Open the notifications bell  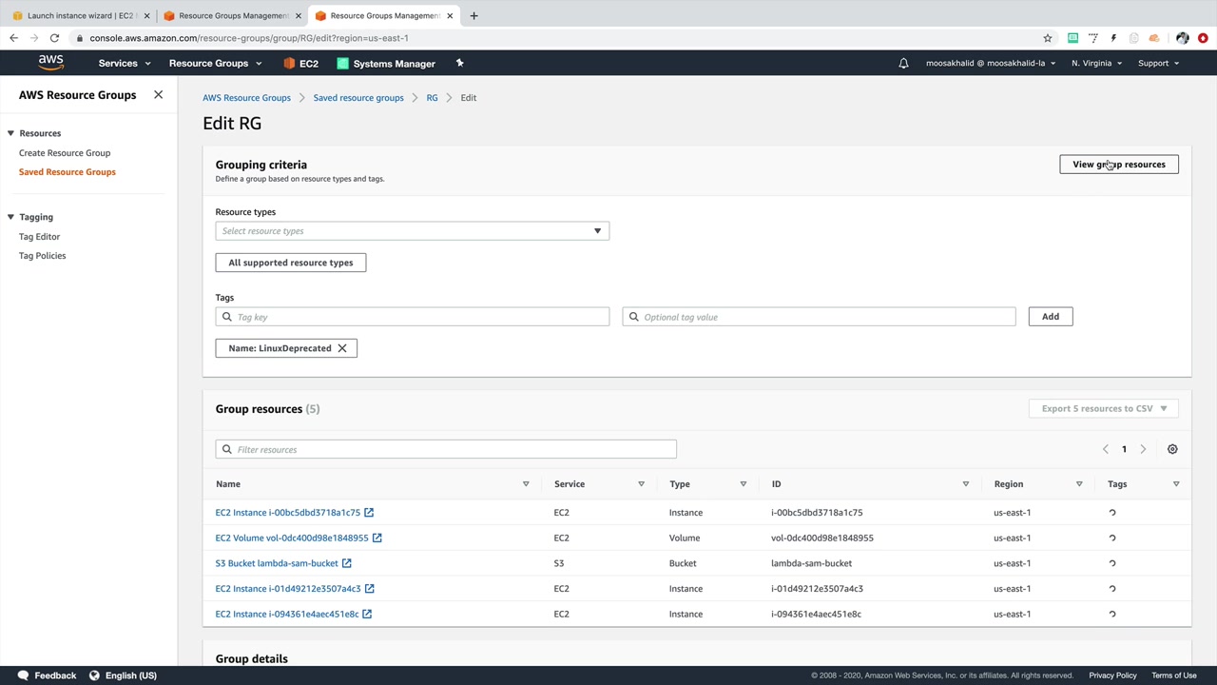[903, 63]
